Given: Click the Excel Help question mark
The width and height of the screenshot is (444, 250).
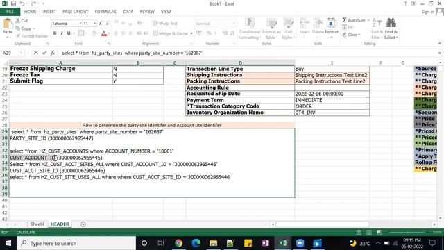Looking at the screenshot, I should pyautogui.click(x=405, y=3).
